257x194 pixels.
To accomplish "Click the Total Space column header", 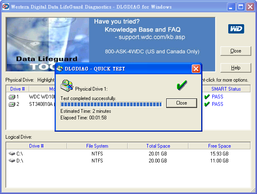I will (x=158, y=146).
